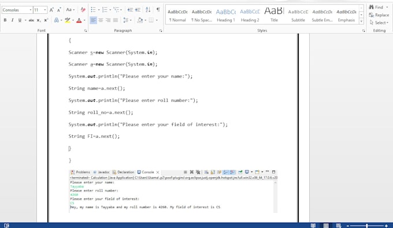The width and height of the screenshot is (393, 228).
Task: Click Find in Editing group
Action: point(378,8)
